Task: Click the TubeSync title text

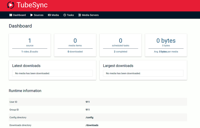Action: (x=32, y=5)
